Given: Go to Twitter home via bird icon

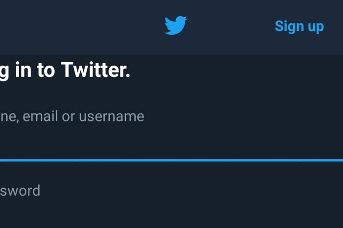Looking at the screenshot, I should point(175,25).
